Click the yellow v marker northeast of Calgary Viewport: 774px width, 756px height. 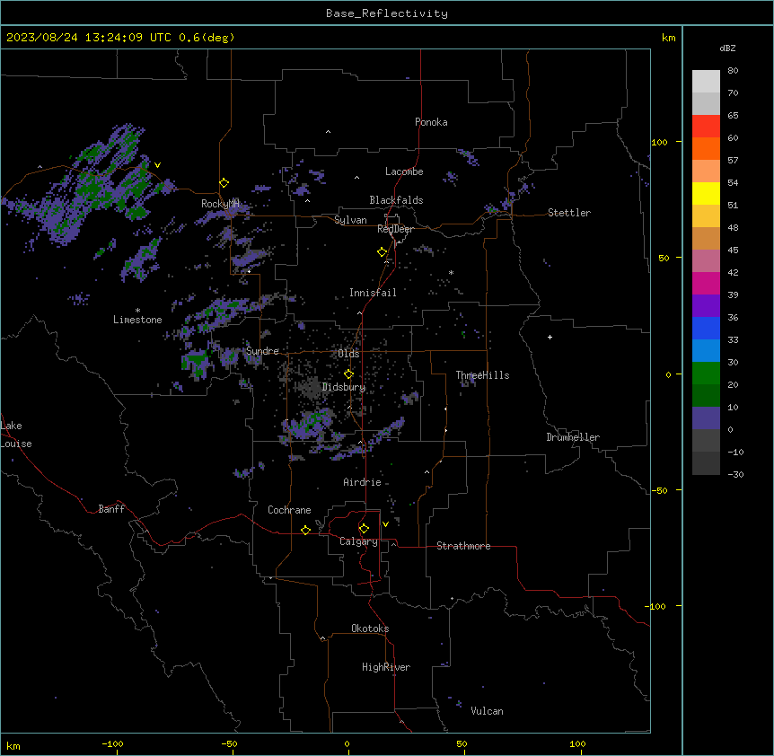coord(385,524)
